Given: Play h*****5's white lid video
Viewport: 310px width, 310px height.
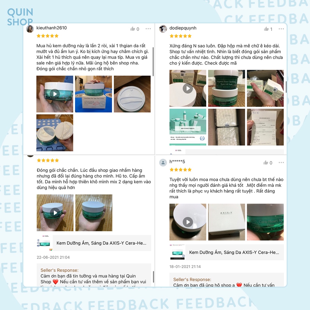Looking at the screenshot, I should click(188, 222).
